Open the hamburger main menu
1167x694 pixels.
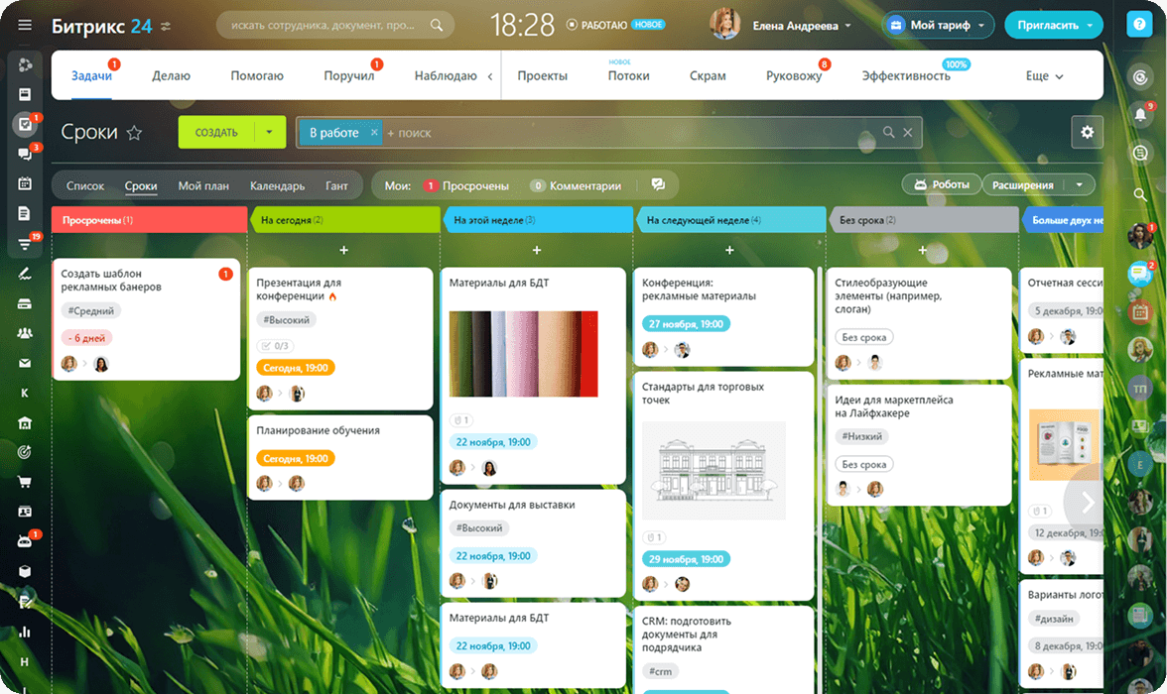click(25, 26)
